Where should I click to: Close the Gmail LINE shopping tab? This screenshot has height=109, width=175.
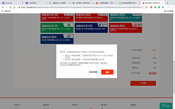point(69,3)
